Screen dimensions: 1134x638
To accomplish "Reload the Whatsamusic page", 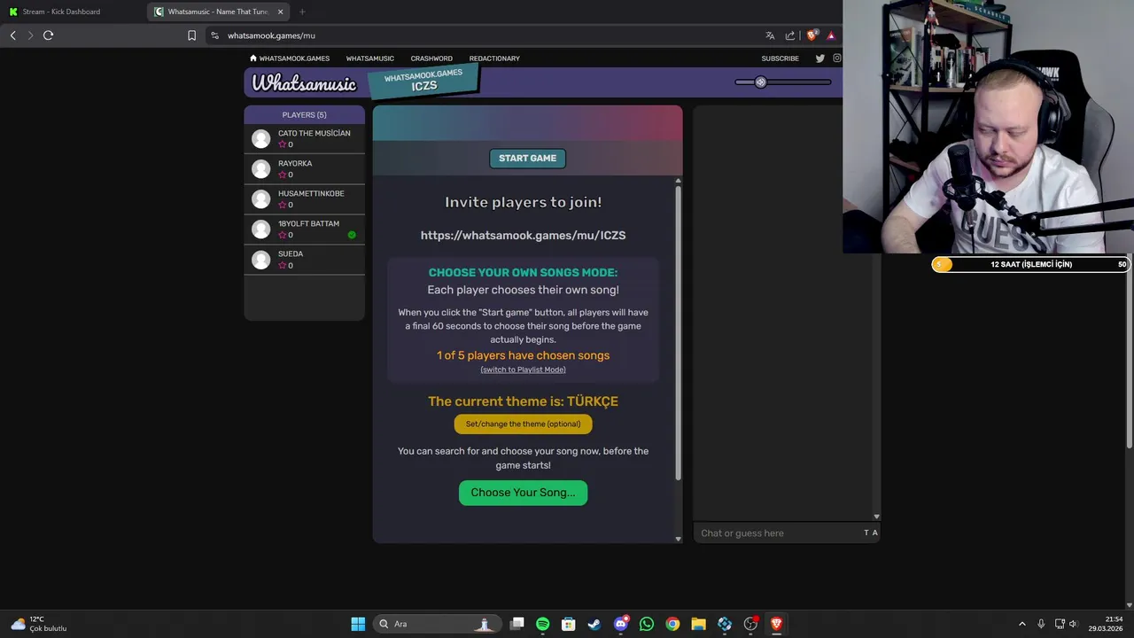I will 48,35.
